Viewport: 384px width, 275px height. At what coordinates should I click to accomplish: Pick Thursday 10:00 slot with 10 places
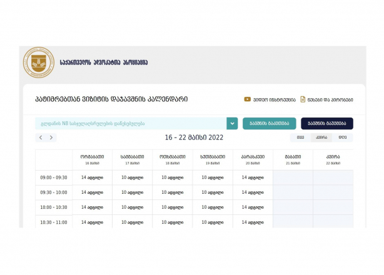tap(213, 207)
